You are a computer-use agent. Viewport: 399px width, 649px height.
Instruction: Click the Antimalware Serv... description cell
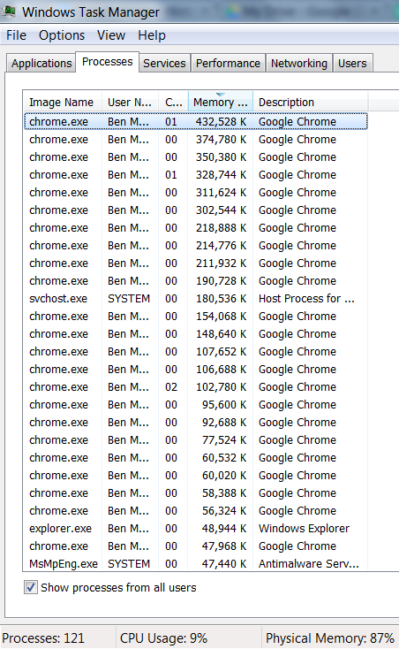point(309,564)
